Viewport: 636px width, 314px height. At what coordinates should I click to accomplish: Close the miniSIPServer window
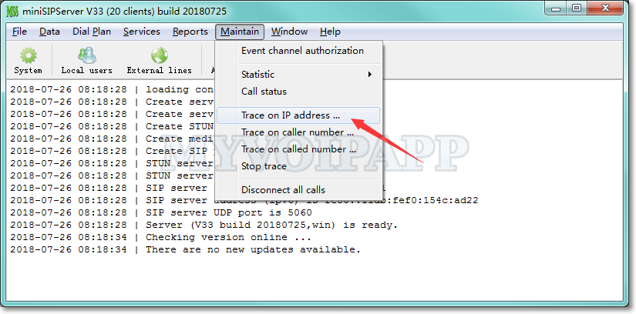(x=606, y=8)
